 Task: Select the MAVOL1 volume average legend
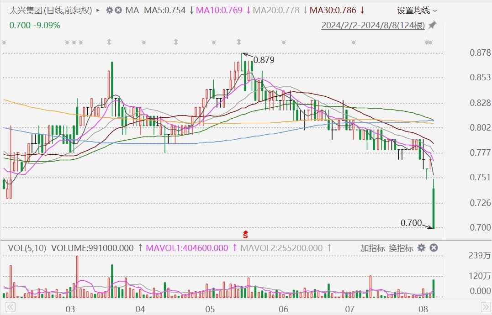187,248
